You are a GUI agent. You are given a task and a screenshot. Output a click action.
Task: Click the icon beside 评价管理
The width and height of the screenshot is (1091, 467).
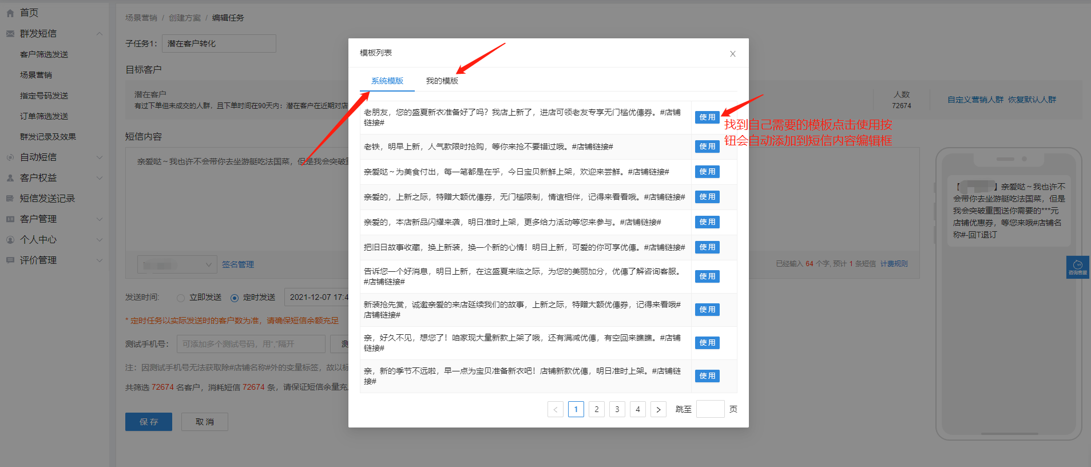(10, 260)
